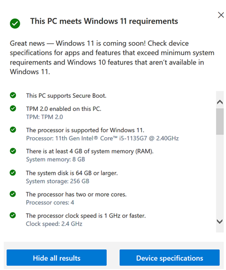The height and width of the screenshot is (270, 226).
Task: Click Hide all results button
Action: (x=56, y=258)
